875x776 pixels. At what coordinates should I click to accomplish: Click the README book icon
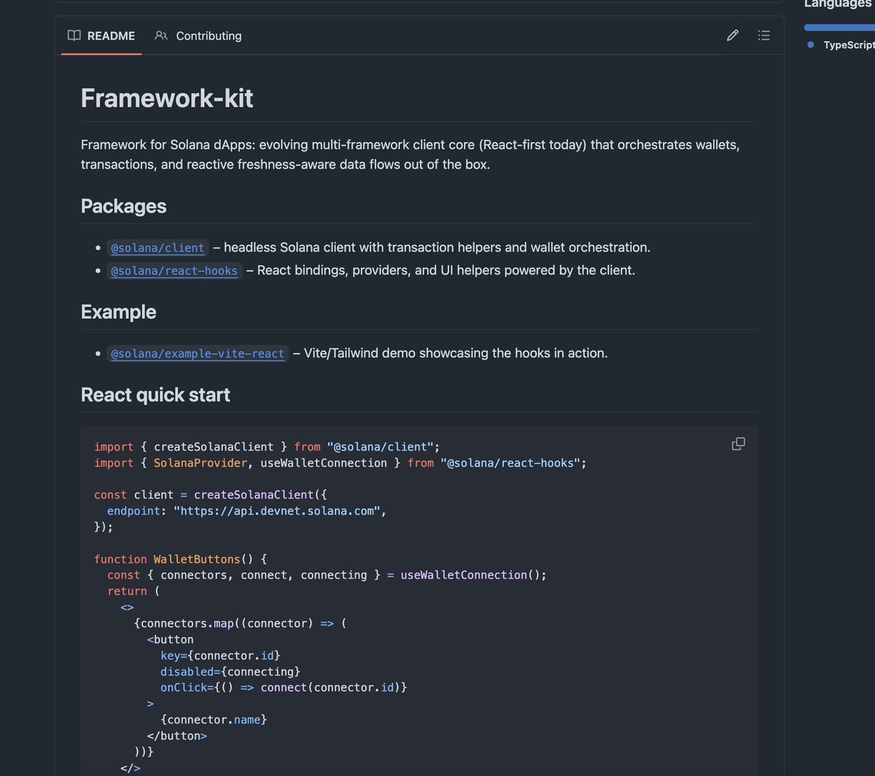tap(74, 35)
